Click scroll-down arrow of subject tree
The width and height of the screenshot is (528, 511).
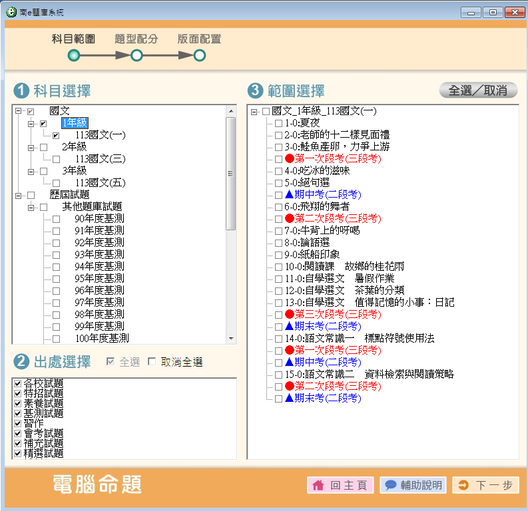231,339
